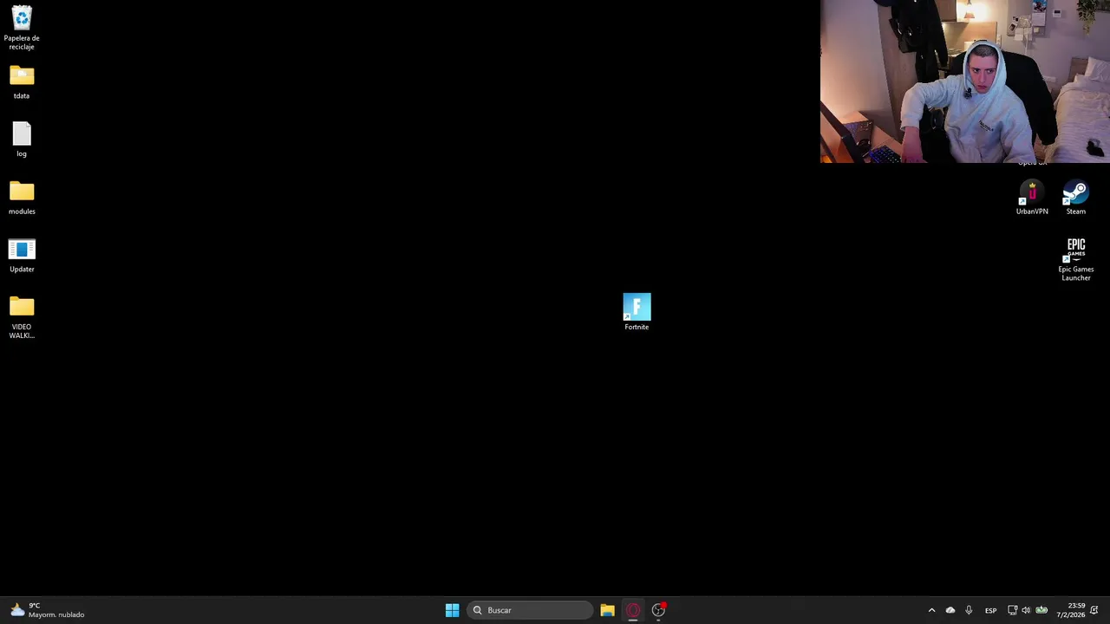Open the taskbar app with red badge
This screenshot has width=1110, height=624.
pos(659,610)
